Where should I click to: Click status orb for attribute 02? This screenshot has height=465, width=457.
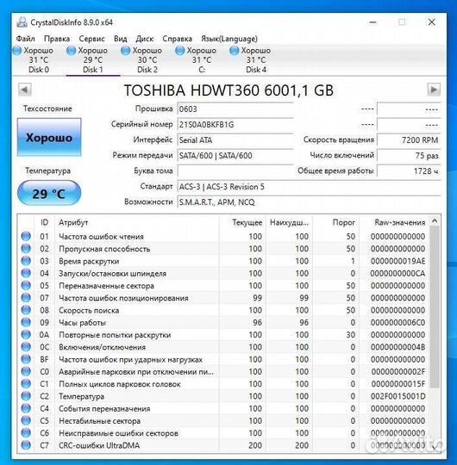(x=26, y=248)
